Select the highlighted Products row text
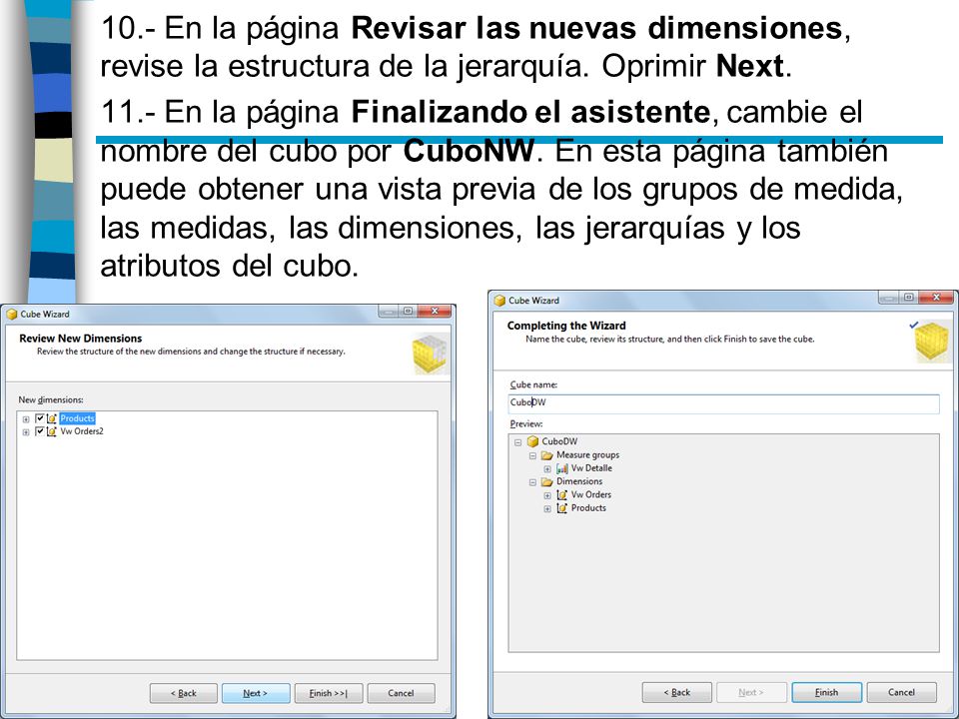Viewport: 959px width, 719px height. click(77, 418)
